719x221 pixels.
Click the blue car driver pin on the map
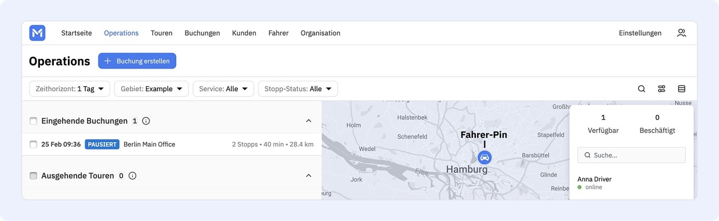(484, 157)
